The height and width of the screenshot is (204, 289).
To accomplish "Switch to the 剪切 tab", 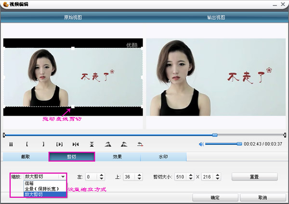I will pyautogui.click(x=72, y=156).
